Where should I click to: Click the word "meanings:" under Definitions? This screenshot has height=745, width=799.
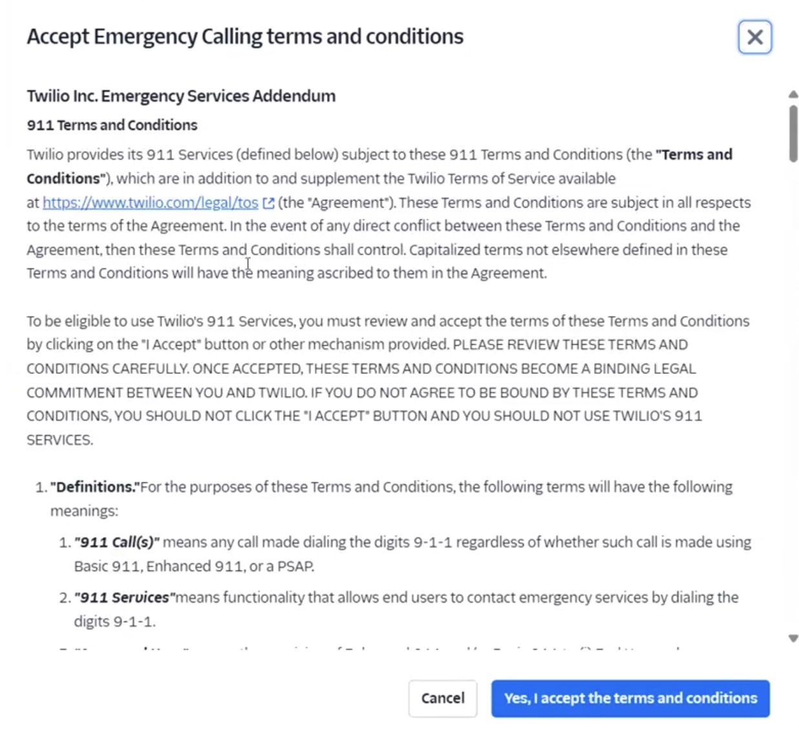pyautogui.click(x=84, y=511)
